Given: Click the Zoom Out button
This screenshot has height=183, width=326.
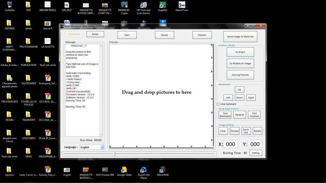Looking at the screenshot, I should coord(246,131).
